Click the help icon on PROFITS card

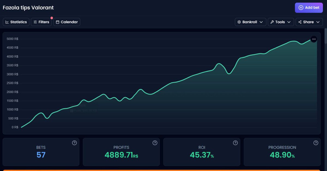tap(155, 143)
